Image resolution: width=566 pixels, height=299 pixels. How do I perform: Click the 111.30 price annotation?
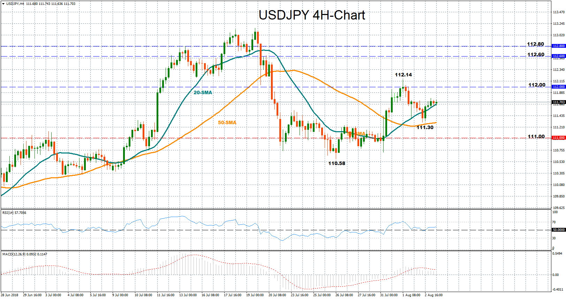tap(425, 127)
